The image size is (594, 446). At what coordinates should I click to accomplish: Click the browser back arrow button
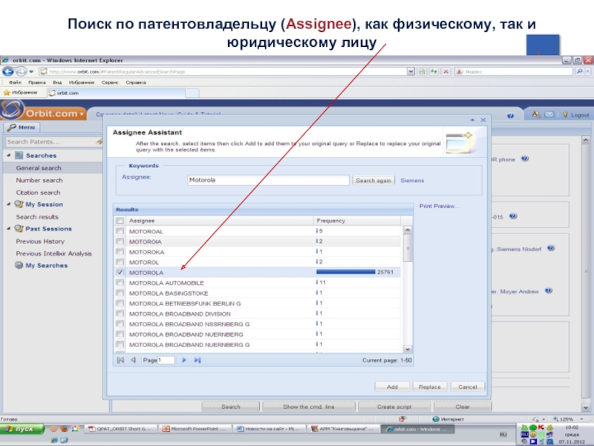[x=7, y=71]
